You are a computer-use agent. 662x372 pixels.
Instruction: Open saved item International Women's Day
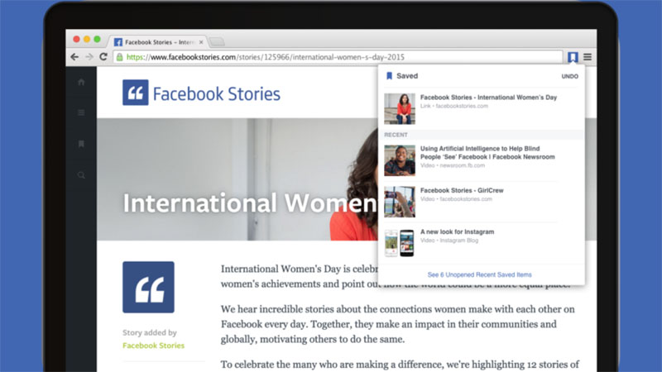[482, 109]
